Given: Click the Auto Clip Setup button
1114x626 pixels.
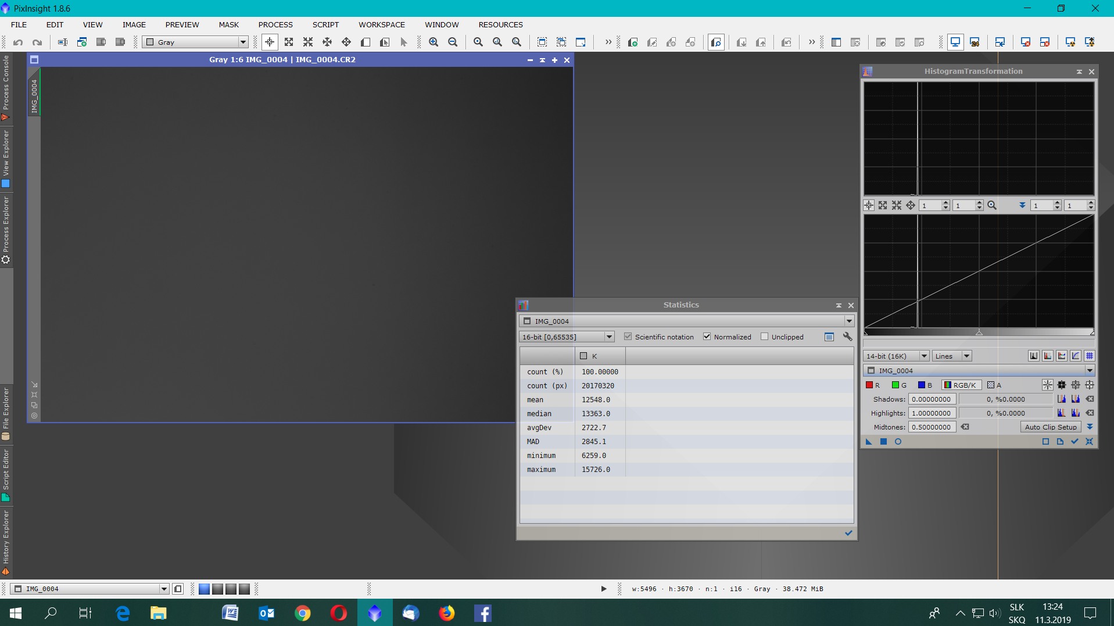Looking at the screenshot, I should click(1050, 427).
